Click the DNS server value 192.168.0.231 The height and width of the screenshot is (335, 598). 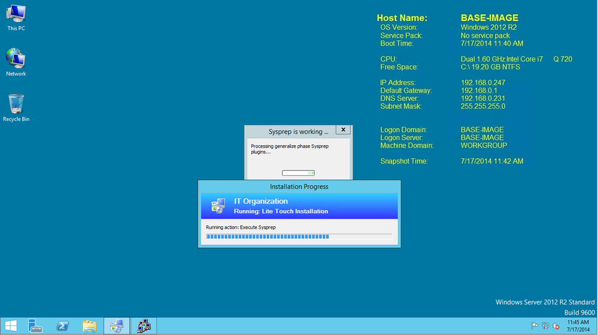point(483,99)
